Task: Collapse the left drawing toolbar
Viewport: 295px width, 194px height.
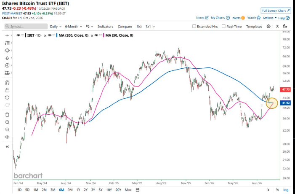Action: click(7, 146)
